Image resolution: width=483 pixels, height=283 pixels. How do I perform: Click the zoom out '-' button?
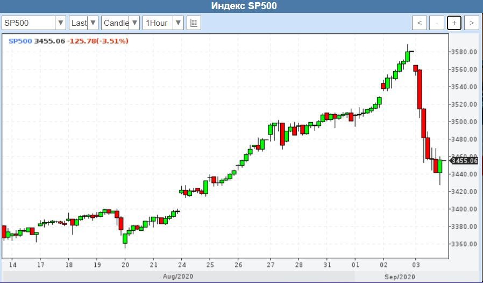[x=437, y=23]
